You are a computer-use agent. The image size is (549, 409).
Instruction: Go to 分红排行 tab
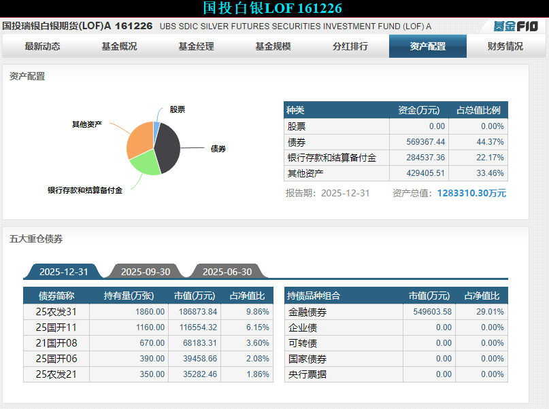pos(350,46)
